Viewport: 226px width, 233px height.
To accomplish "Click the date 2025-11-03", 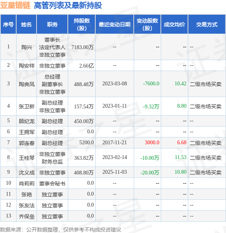I will pyautogui.click(x=115, y=172).
